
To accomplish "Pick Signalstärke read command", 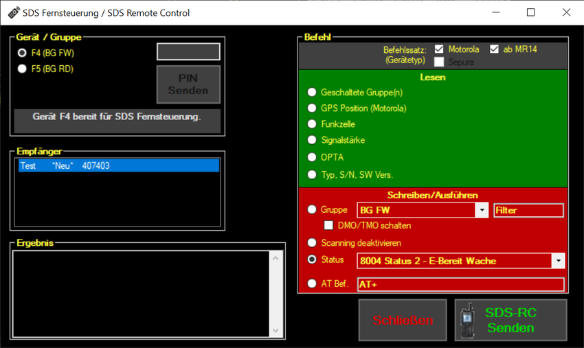I will [312, 140].
